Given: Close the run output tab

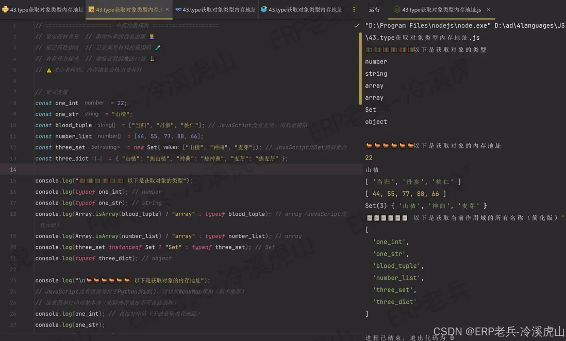Looking at the screenshot, I should pos(488,10).
